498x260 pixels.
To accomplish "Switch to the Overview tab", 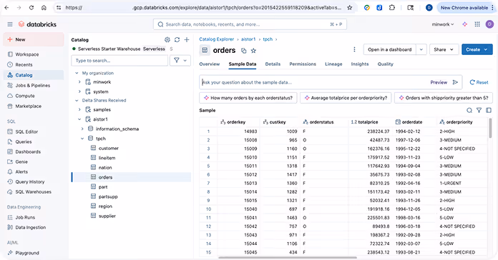I will point(210,64).
